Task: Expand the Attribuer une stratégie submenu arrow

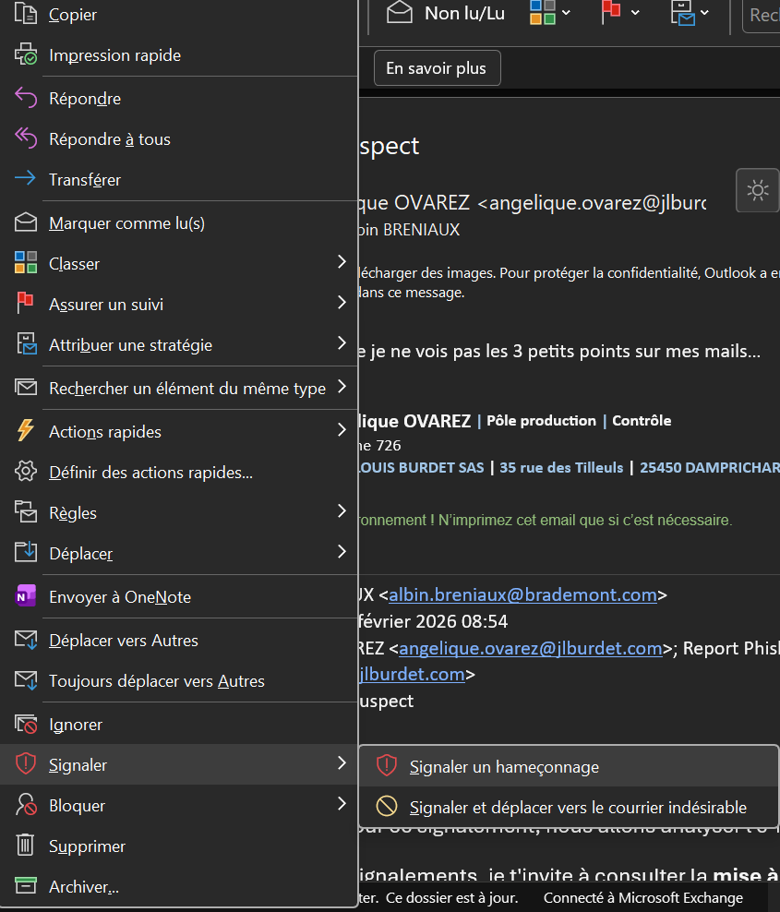Action: (x=342, y=343)
